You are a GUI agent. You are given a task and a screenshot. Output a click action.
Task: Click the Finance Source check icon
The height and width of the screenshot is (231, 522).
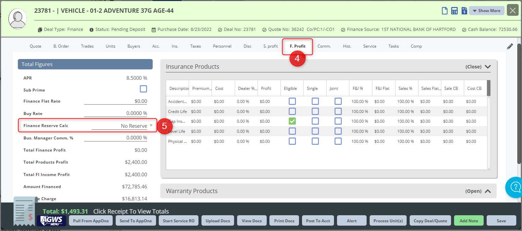tap(343, 30)
